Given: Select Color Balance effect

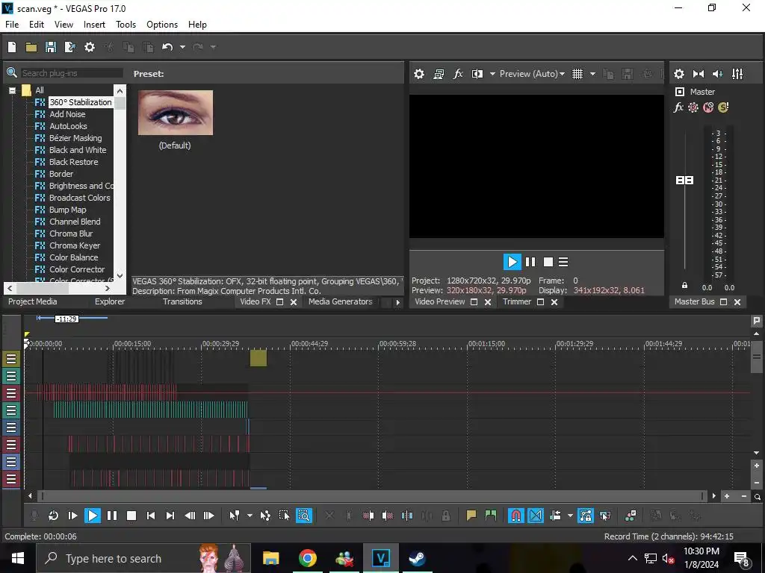Looking at the screenshot, I should [x=74, y=257].
